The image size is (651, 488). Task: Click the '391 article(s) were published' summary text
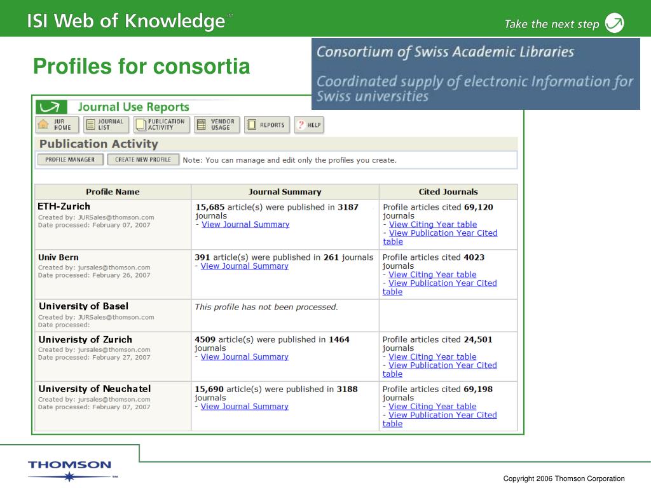point(284,257)
